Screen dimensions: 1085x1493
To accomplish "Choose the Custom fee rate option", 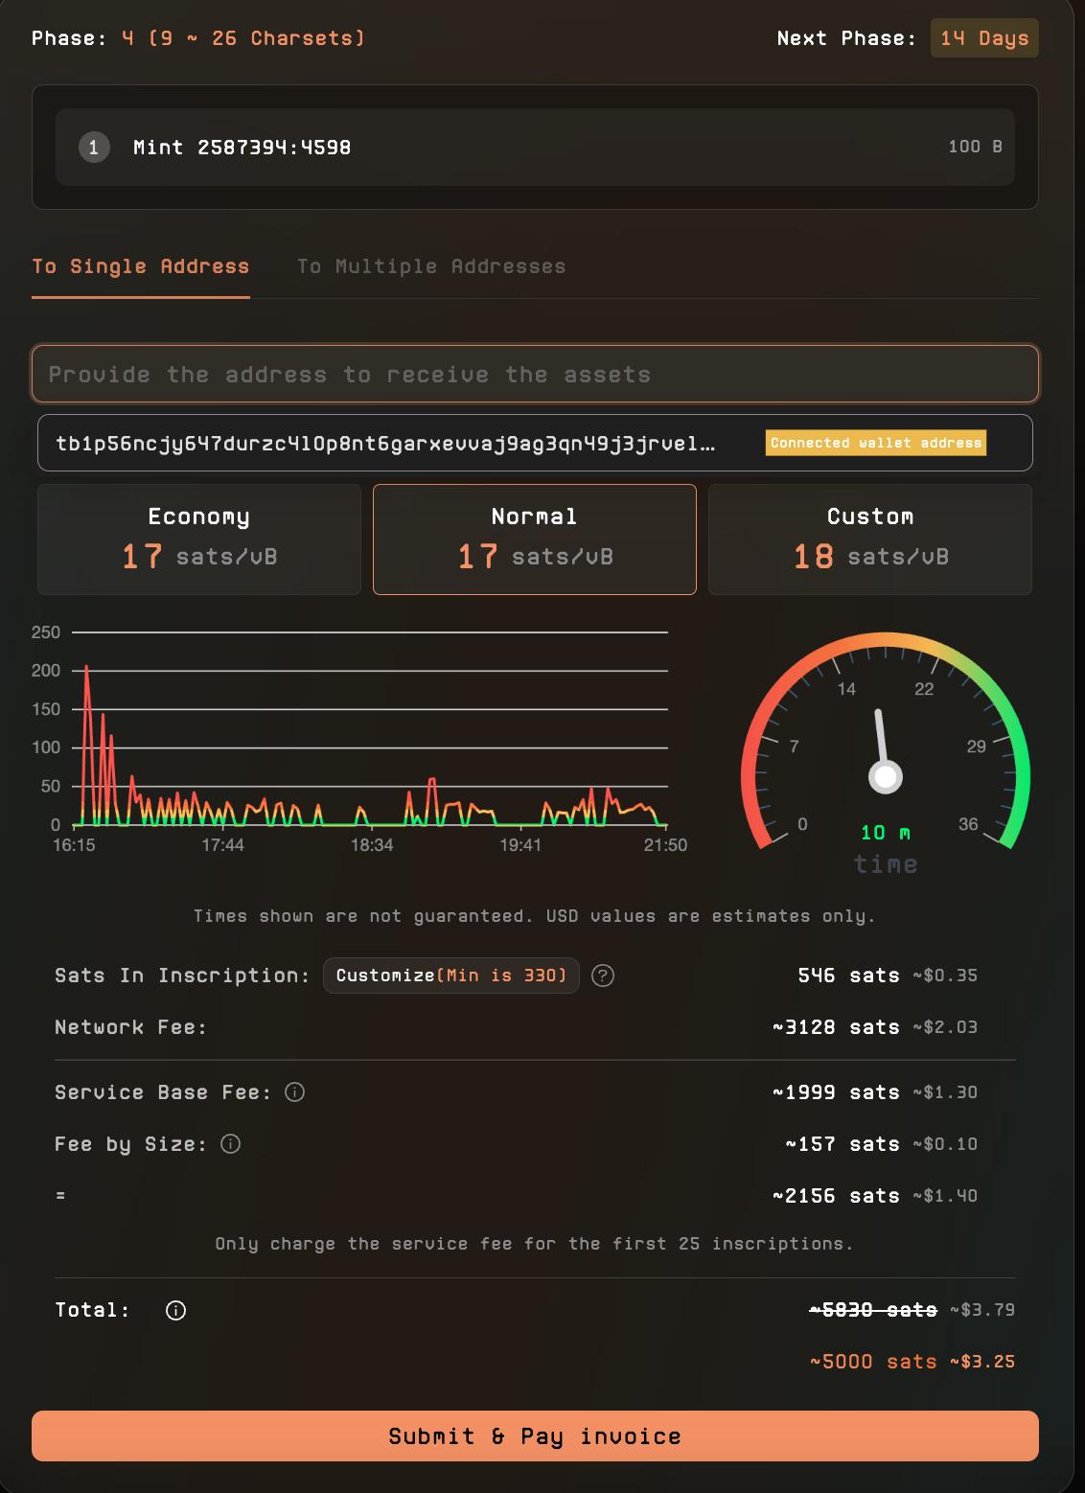I will (x=870, y=540).
